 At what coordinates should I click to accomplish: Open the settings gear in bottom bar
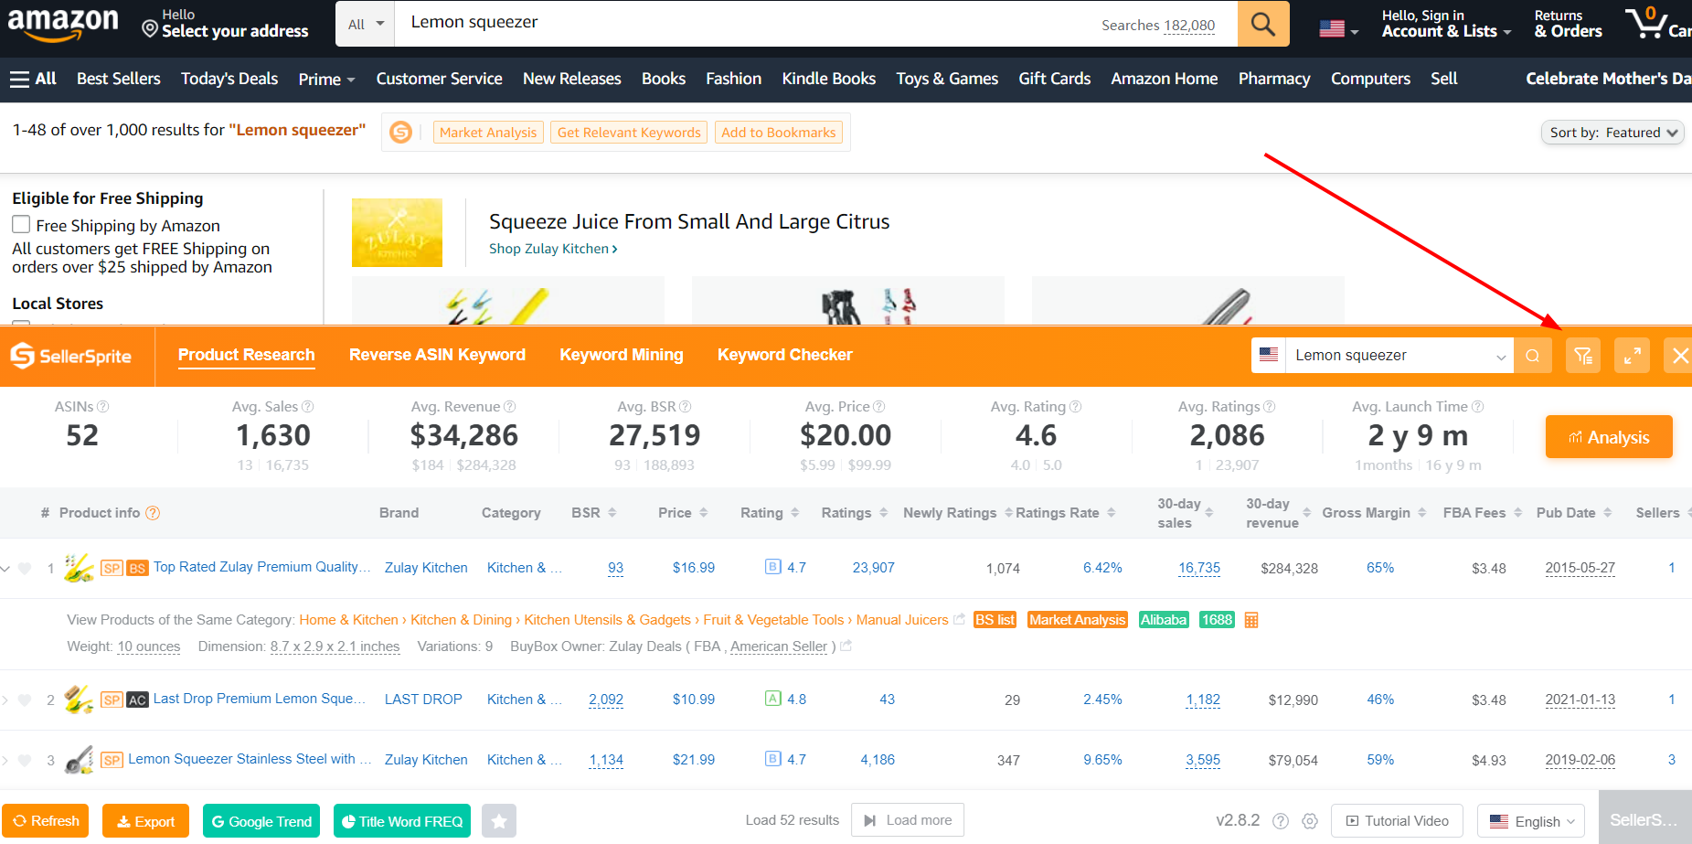point(1310,821)
